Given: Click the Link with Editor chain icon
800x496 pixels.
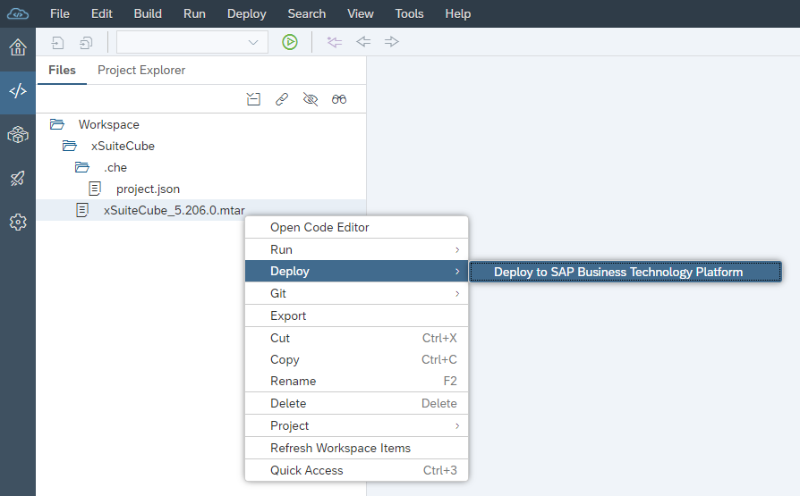Looking at the screenshot, I should (x=282, y=99).
